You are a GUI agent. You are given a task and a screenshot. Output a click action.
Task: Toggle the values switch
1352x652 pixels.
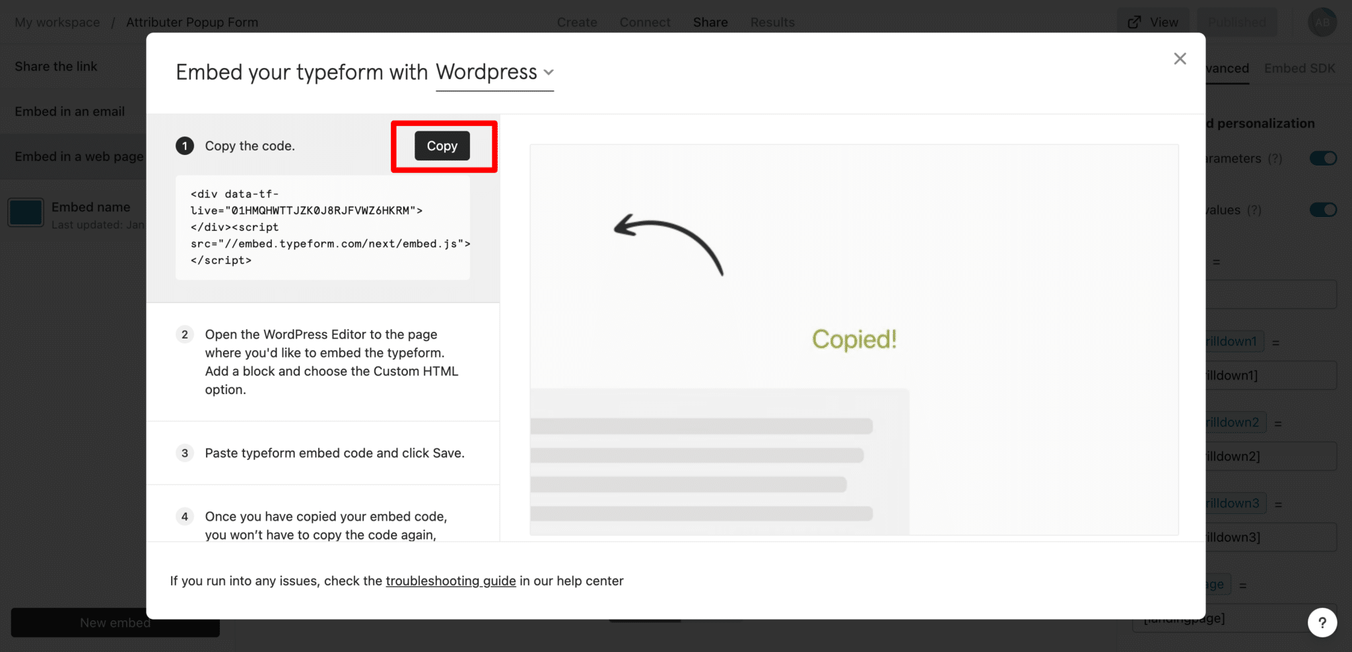(1323, 210)
